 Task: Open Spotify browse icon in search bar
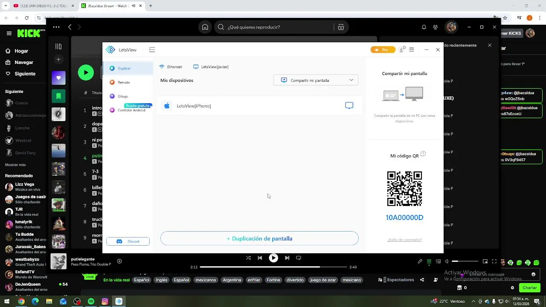[x=341, y=27]
